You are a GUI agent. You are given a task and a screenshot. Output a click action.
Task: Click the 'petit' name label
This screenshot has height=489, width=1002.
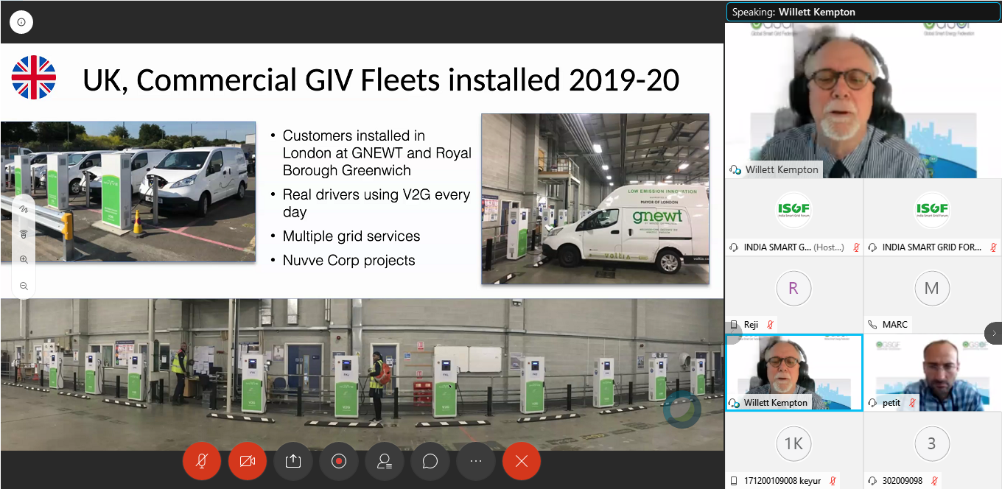point(891,403)
